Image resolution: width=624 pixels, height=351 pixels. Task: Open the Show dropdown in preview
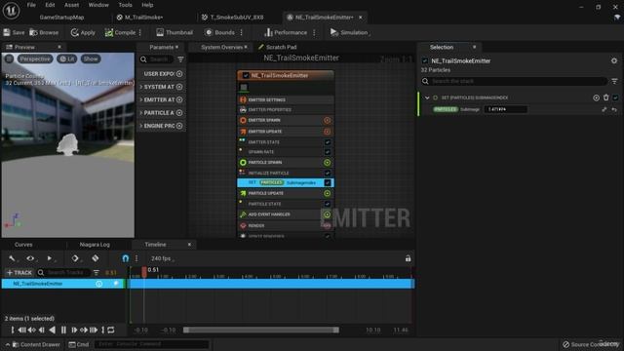pyautogui.click(x=91, y=58)
